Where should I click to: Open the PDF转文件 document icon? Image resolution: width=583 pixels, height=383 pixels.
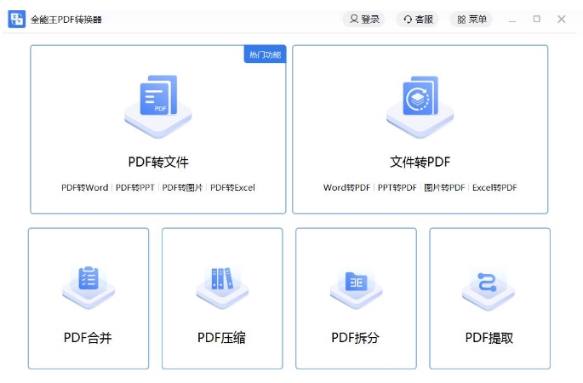(x=158, y=106)
